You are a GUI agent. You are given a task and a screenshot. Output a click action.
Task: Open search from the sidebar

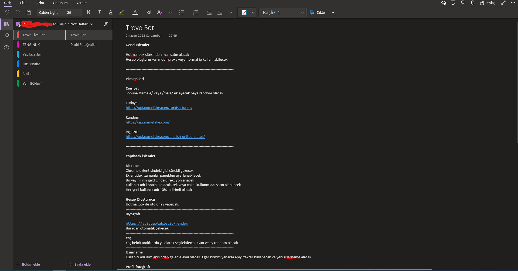point(6,36)
